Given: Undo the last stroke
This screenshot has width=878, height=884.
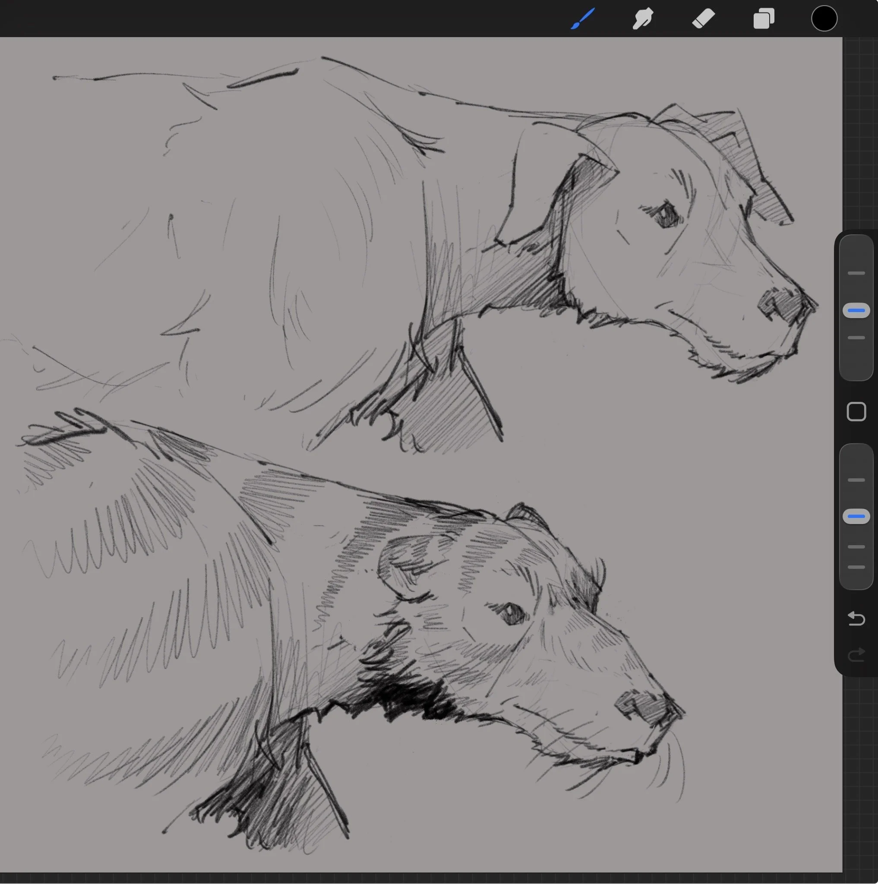Looking at the screenshot, I should [x=856, y=619].
